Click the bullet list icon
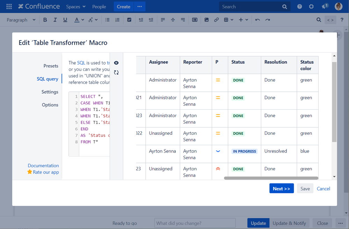 pos(108,20)
